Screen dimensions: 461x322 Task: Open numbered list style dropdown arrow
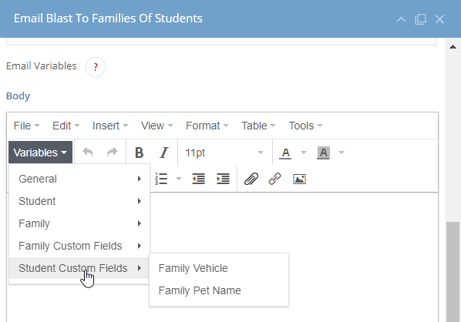[178, 179]
